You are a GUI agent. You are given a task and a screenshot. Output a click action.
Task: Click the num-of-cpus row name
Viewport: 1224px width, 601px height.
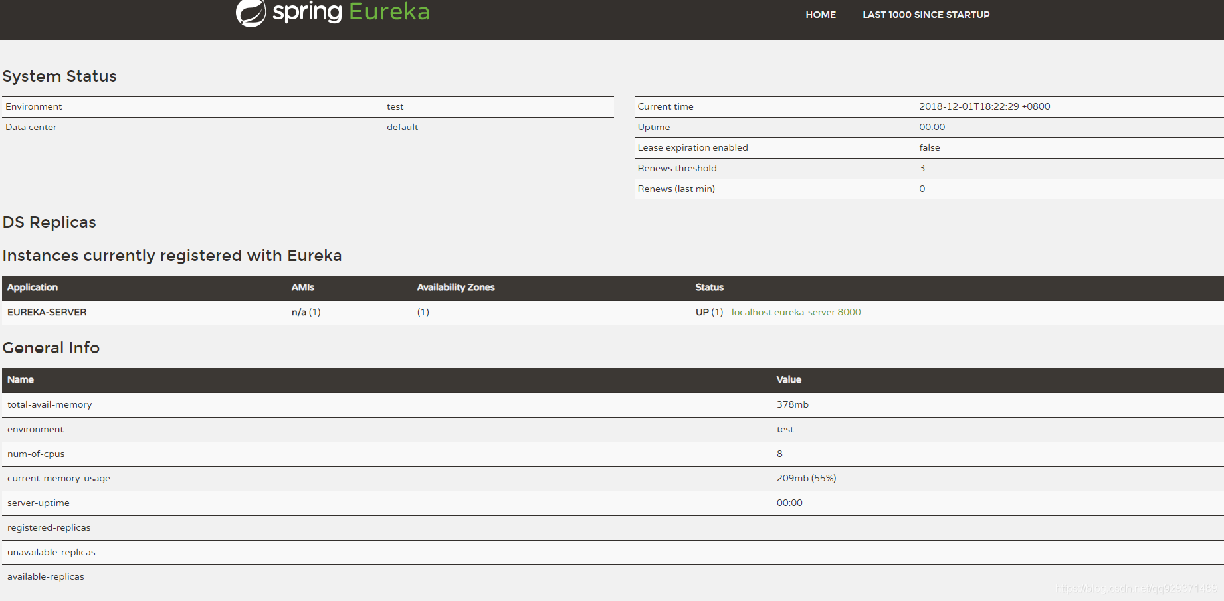pos(36,454)
